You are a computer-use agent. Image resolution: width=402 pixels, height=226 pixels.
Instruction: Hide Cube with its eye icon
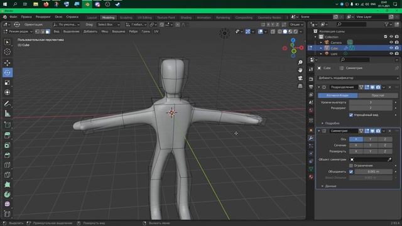(x=391, y=48)
